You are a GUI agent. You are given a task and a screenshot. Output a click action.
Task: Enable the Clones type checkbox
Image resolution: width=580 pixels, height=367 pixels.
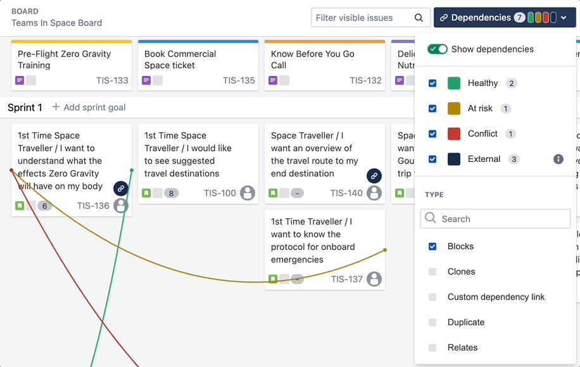(x=432, y=271)
